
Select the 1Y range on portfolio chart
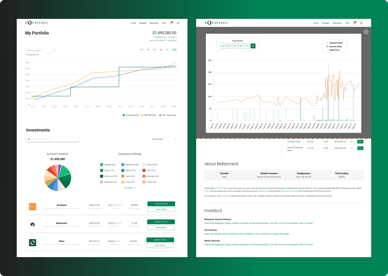[x=167, y=50]
